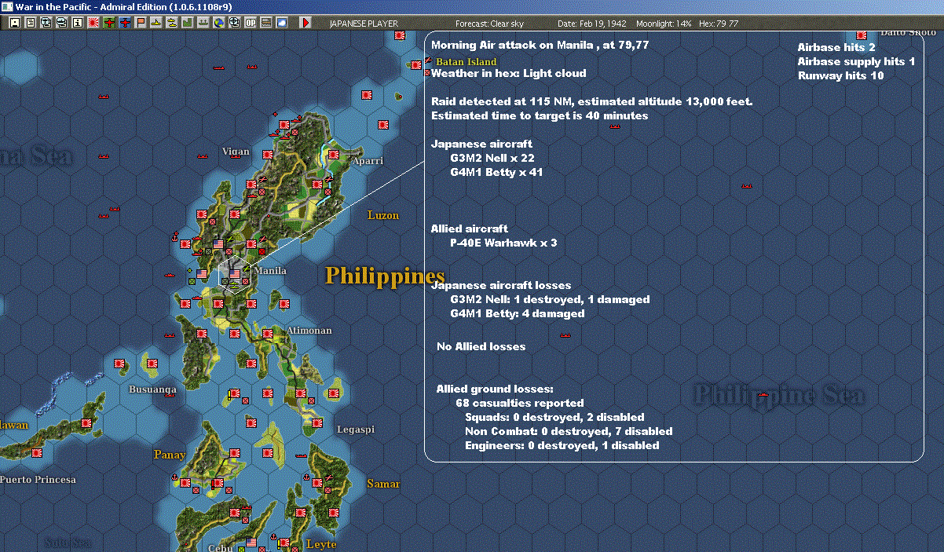This screenshot has width=944, height=552.
Task: Click the Estimated time to target line
Action: [540, 115]
